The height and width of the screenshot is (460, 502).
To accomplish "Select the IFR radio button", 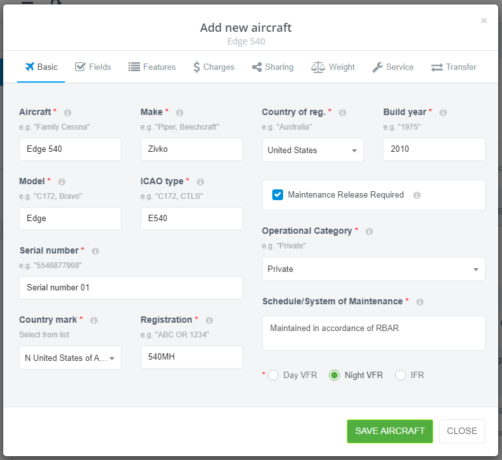I will point(400,375).
